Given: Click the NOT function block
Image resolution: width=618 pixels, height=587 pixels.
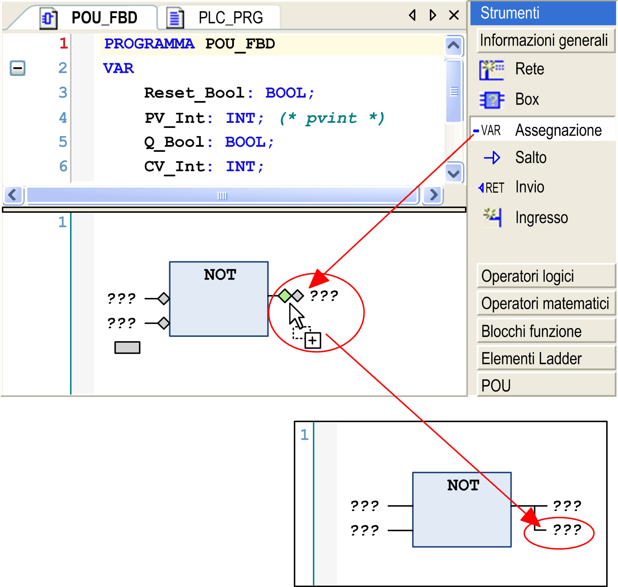Looking at the screenshot, I should [x=219, y=299].
